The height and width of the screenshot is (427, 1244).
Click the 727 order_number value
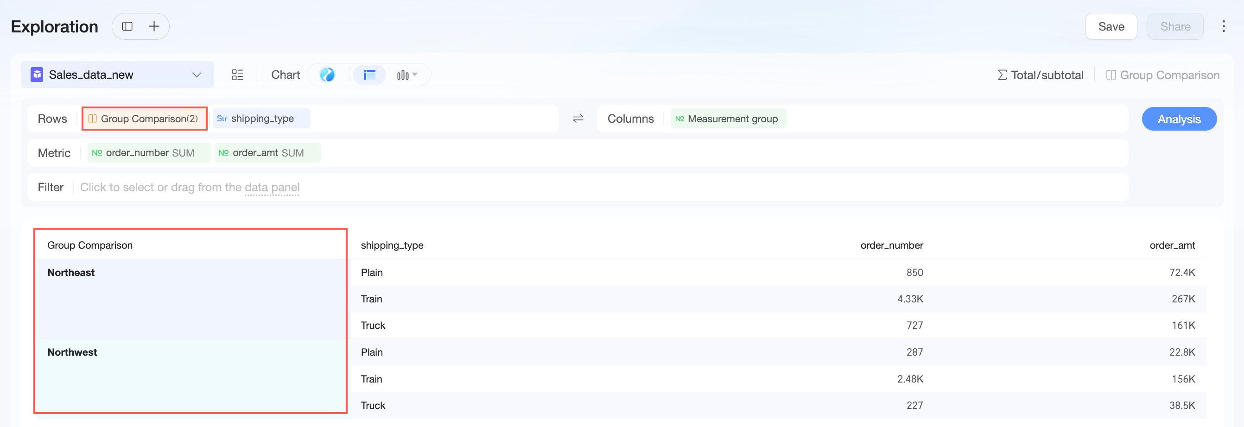click(914, 326)
